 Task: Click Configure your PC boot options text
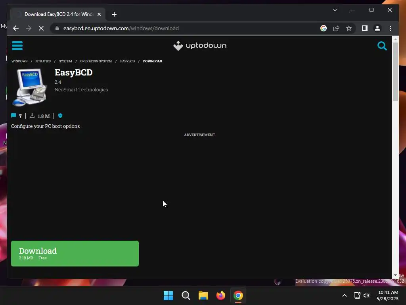(45, 126)
